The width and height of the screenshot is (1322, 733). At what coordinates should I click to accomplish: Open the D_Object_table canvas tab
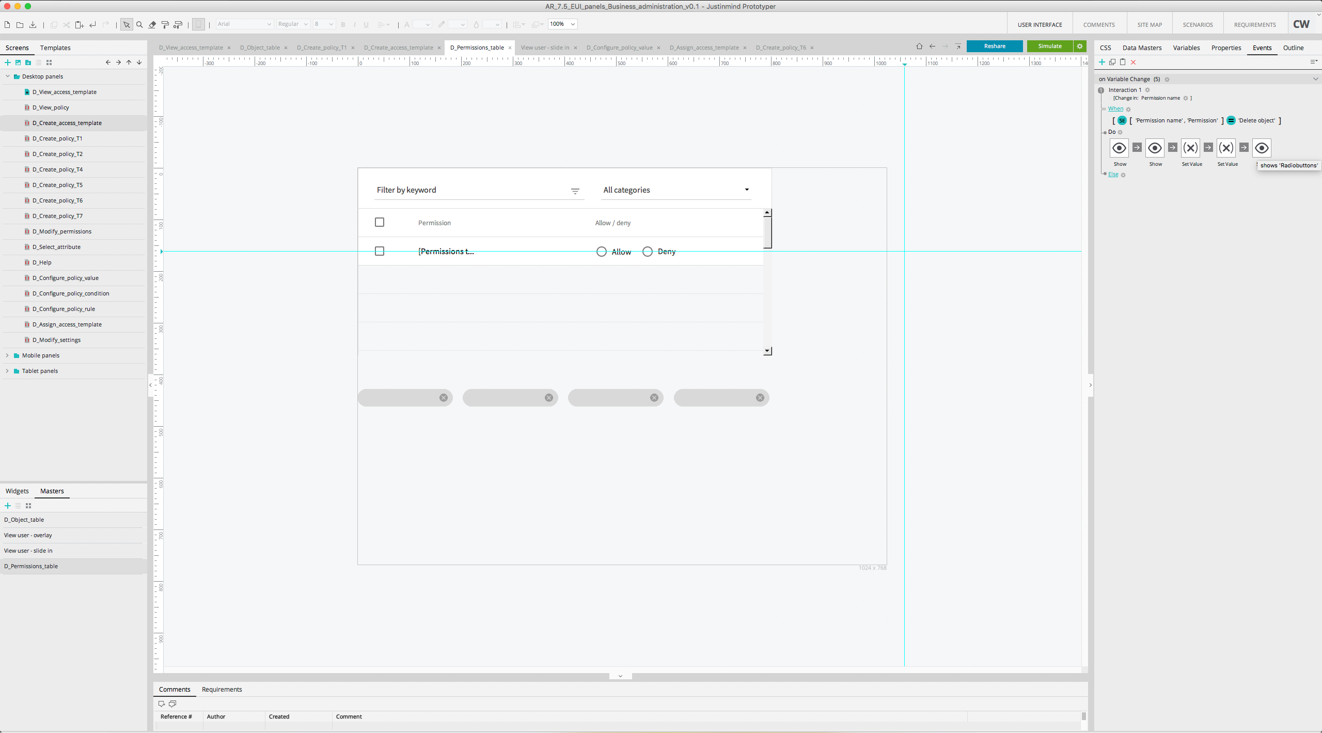click(x=260, y=48)
